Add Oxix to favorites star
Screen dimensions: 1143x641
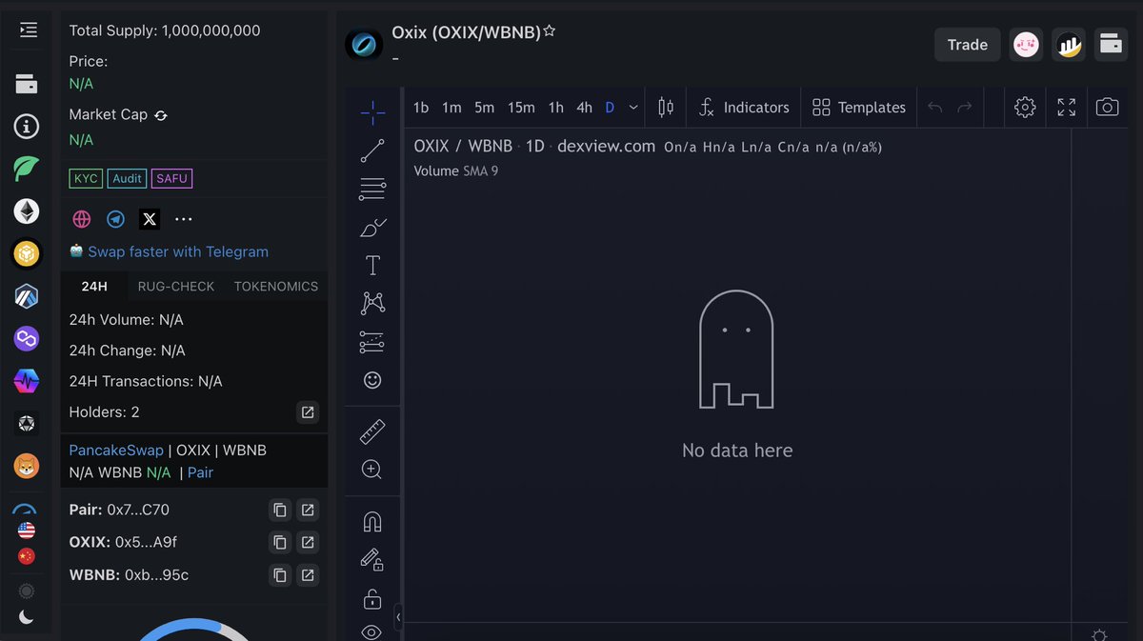point(549,31)
